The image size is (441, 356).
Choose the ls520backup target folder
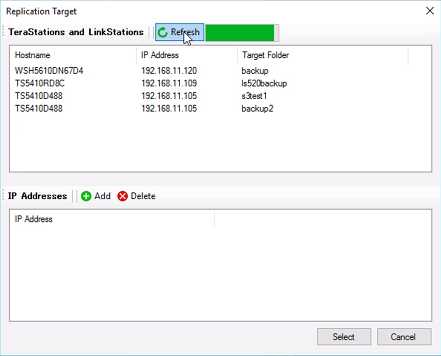click(264, 83)
